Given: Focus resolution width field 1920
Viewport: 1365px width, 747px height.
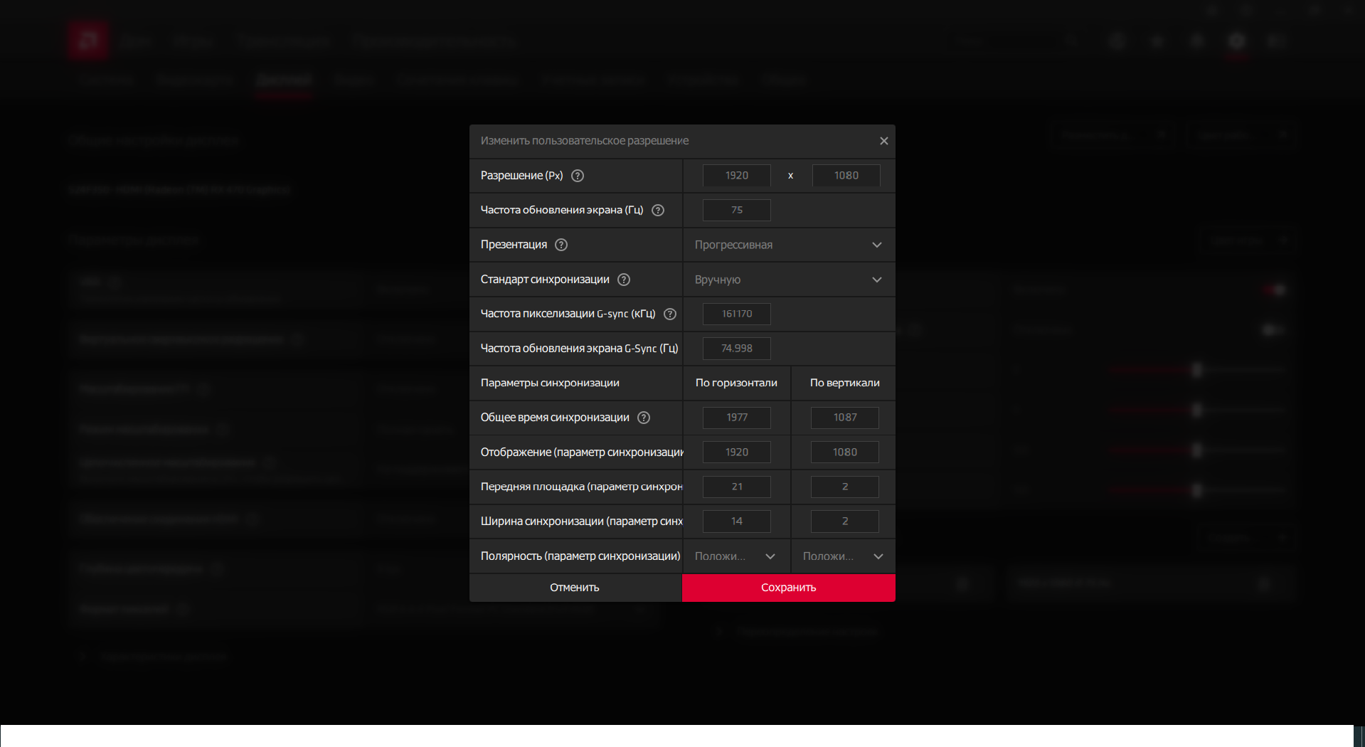Looking at the screenshot, I should tap(737, 176).
